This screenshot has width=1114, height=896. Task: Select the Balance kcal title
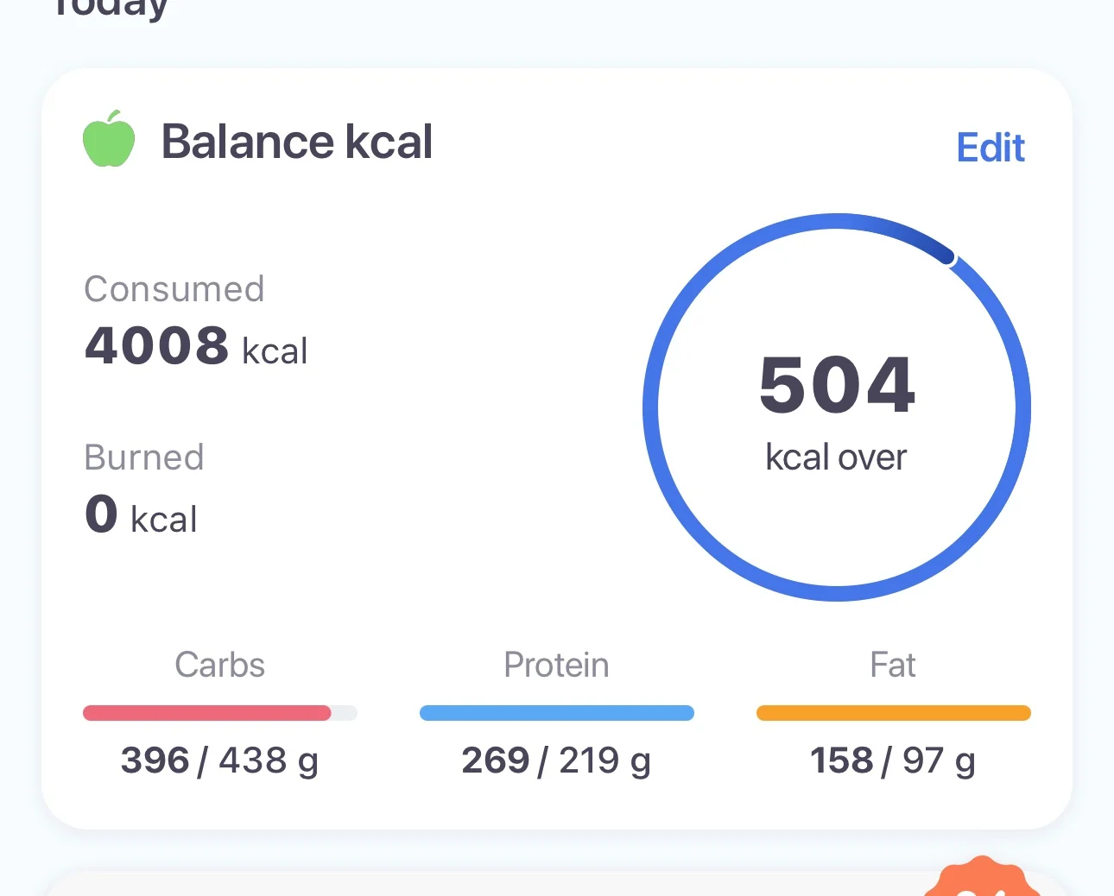point(297,142)
